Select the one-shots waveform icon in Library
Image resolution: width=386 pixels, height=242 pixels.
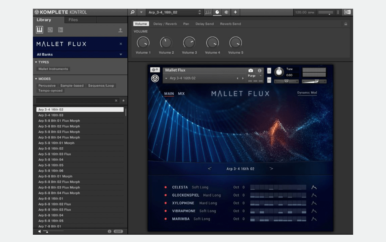(x=61, y=30)
